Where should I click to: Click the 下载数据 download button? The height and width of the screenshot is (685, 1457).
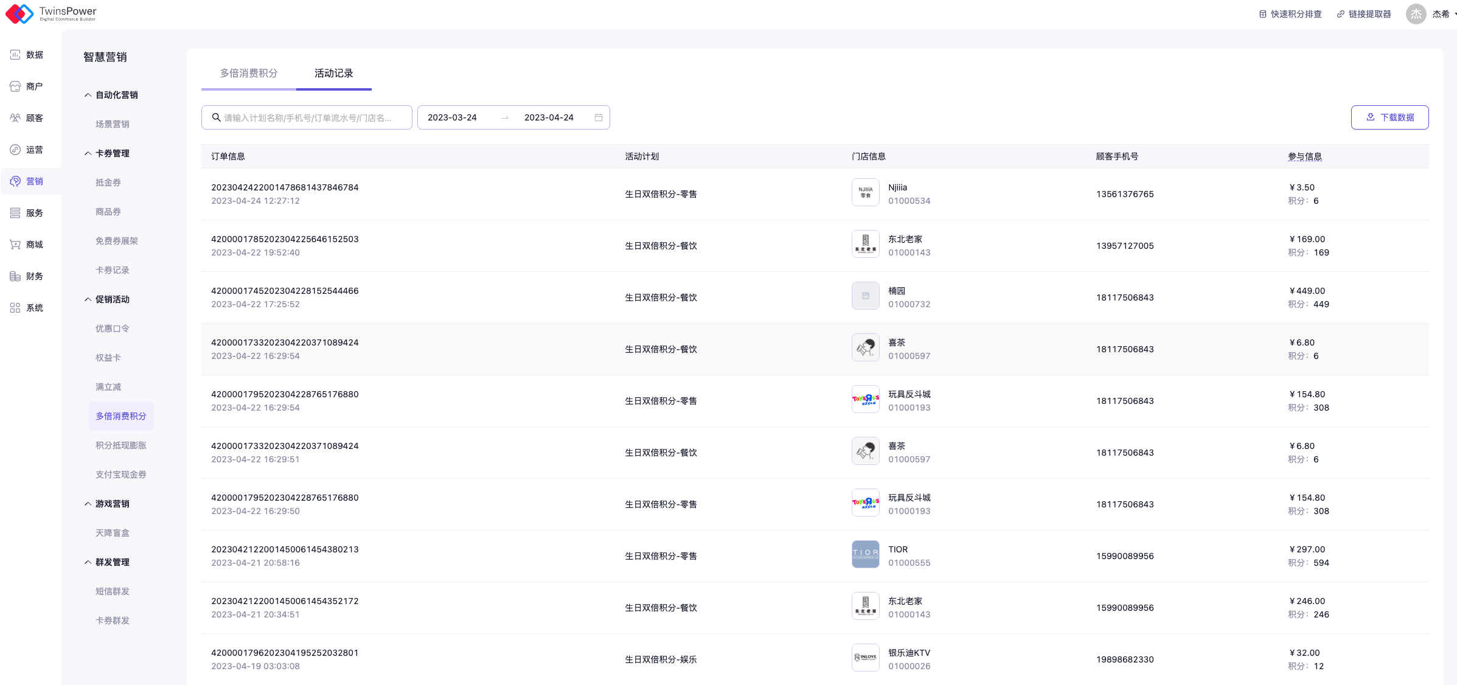[x=1389, y=117]
